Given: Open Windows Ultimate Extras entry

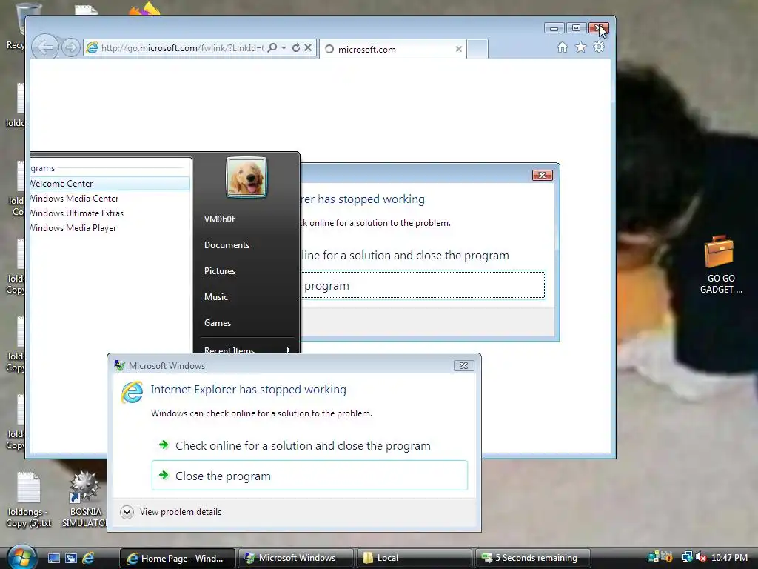Looking at the screenshot, I should (x=110, y=213).
